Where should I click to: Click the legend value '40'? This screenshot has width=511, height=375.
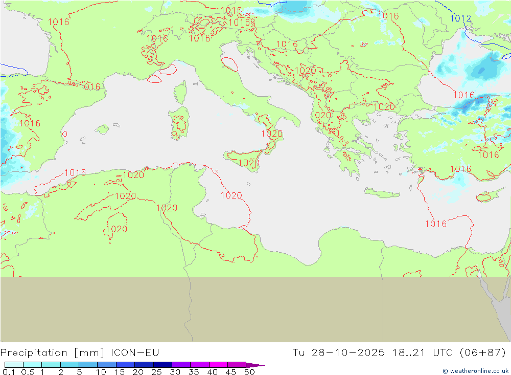click(x=213, y=372)
